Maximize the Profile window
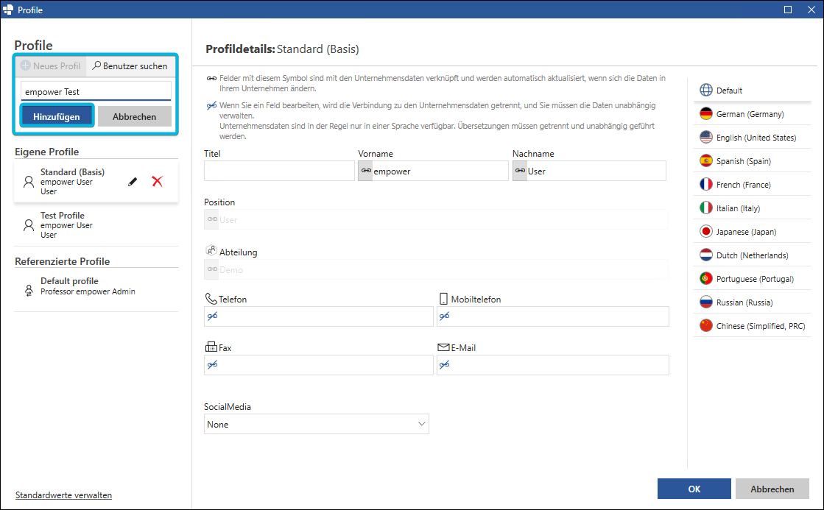The width and height of the screenshot is (824, 510). coord(788,10)
